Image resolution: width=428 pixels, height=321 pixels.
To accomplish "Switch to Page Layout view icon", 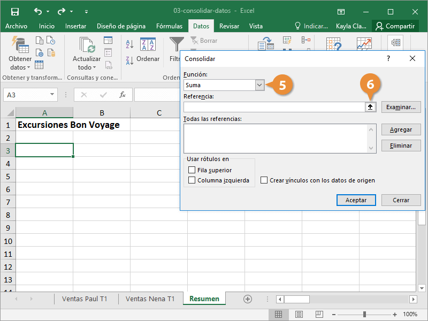I will (x=299, y=315).
